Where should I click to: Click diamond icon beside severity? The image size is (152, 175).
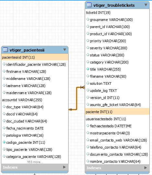pos(88,48)
